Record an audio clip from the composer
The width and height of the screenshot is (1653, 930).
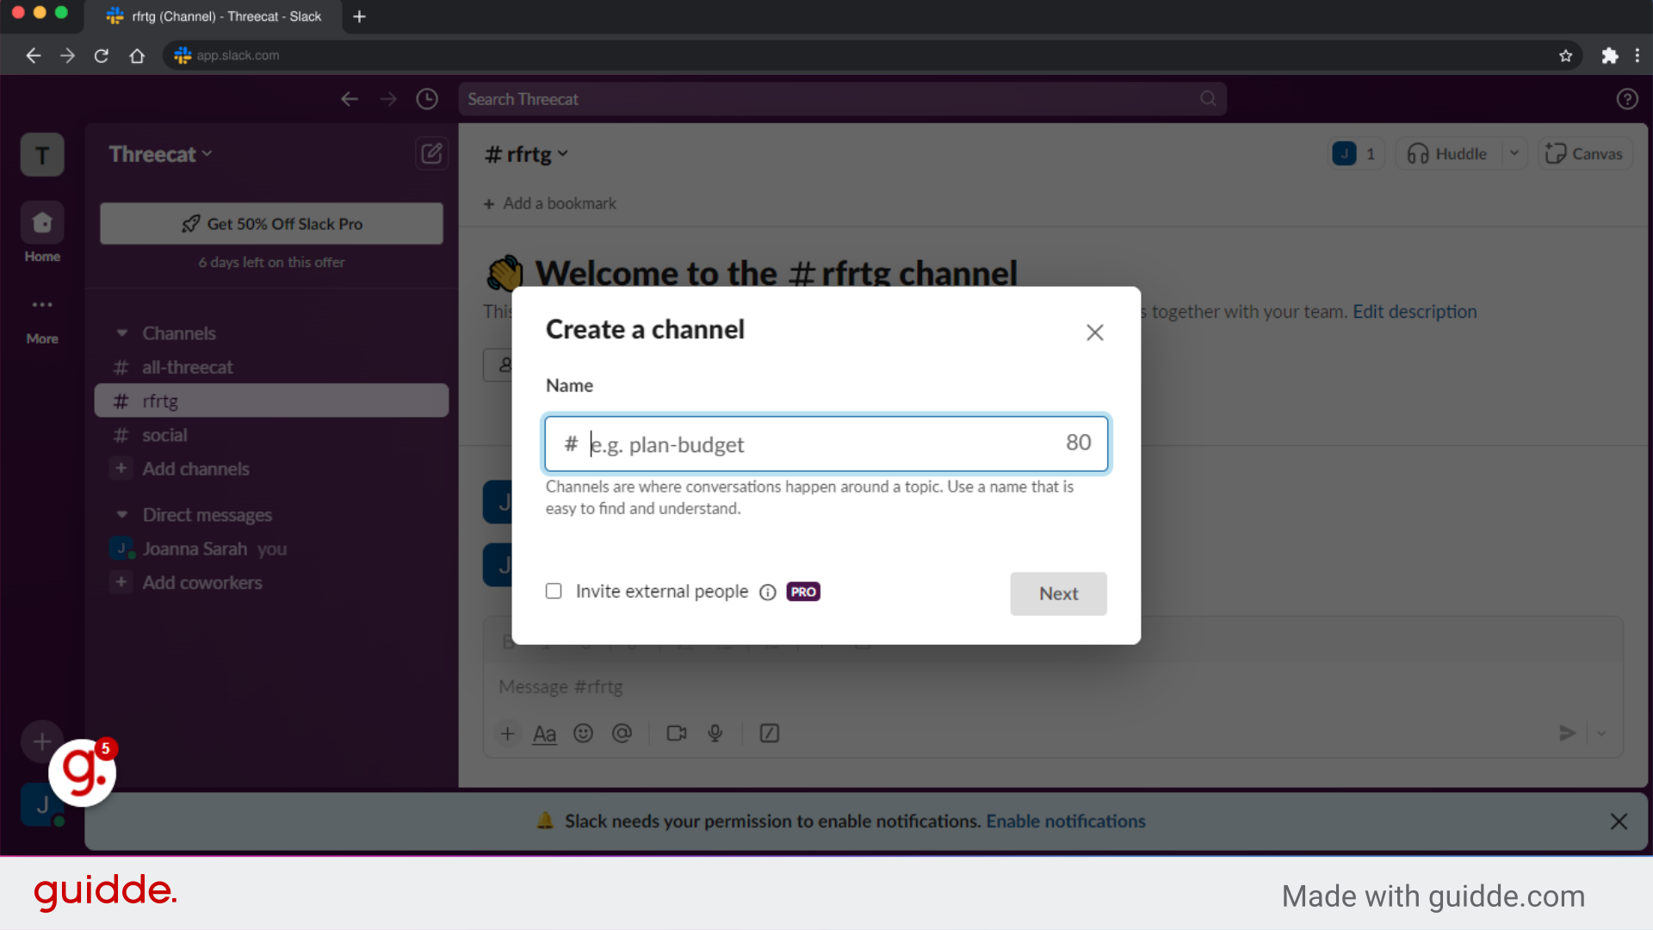[x=715, y=734]
